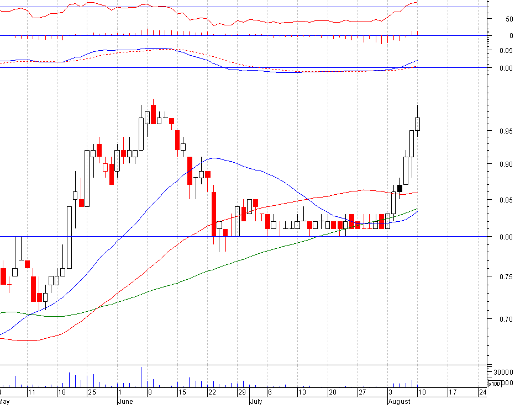Screen dimensions: 515x405
Task: Select the June month label on the time axis
Action: point(125,401)
